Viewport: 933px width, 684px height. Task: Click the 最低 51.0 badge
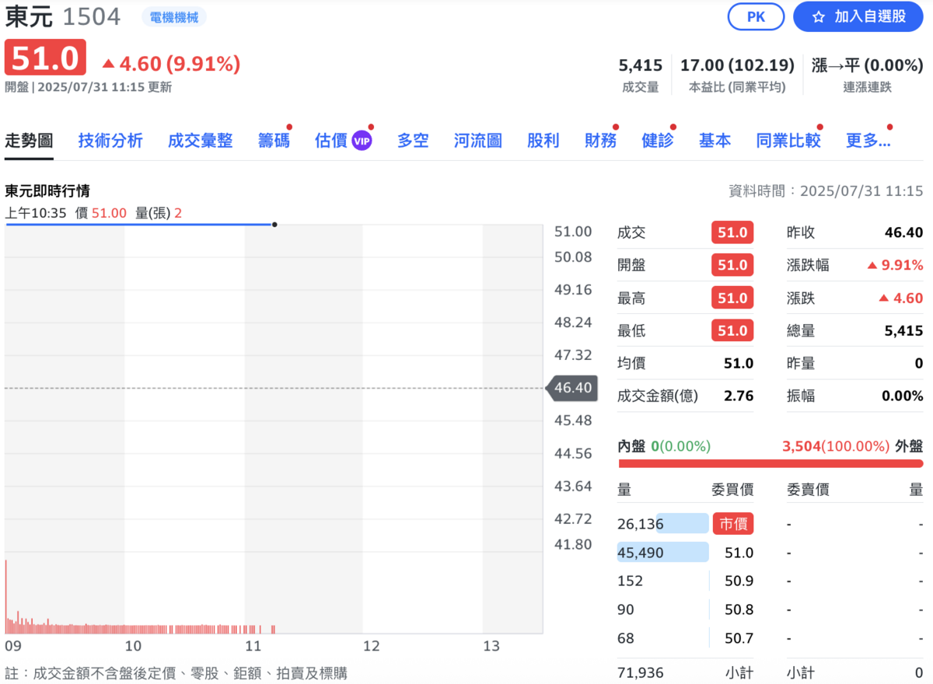[732, 330]
